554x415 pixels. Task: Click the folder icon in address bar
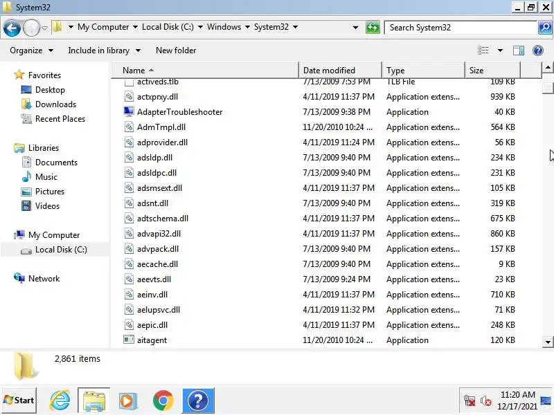57,27
